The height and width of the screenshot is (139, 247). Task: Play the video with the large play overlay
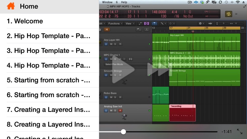[123, 69]
